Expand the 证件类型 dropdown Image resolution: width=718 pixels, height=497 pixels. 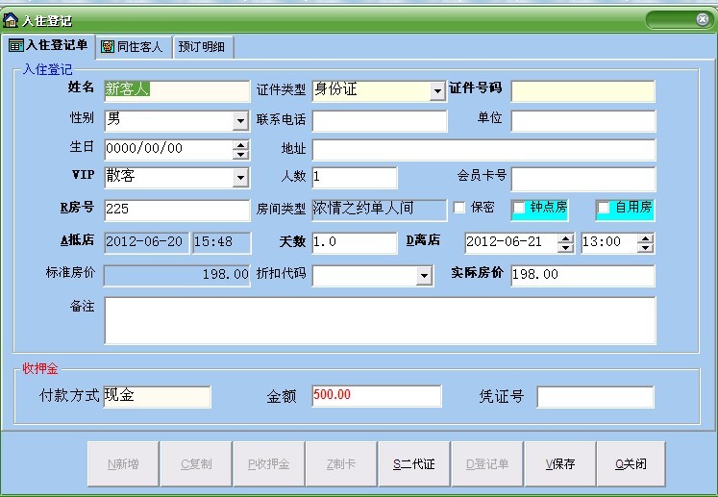(x=437, y=92)
